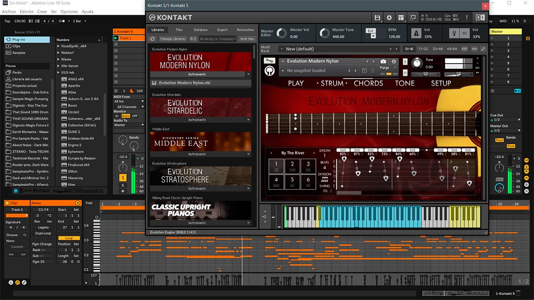This screenshot has height=300, width=534.
Task: Click the Manage Libraries button
Action: pyautogui.click(x=172, y=39)
